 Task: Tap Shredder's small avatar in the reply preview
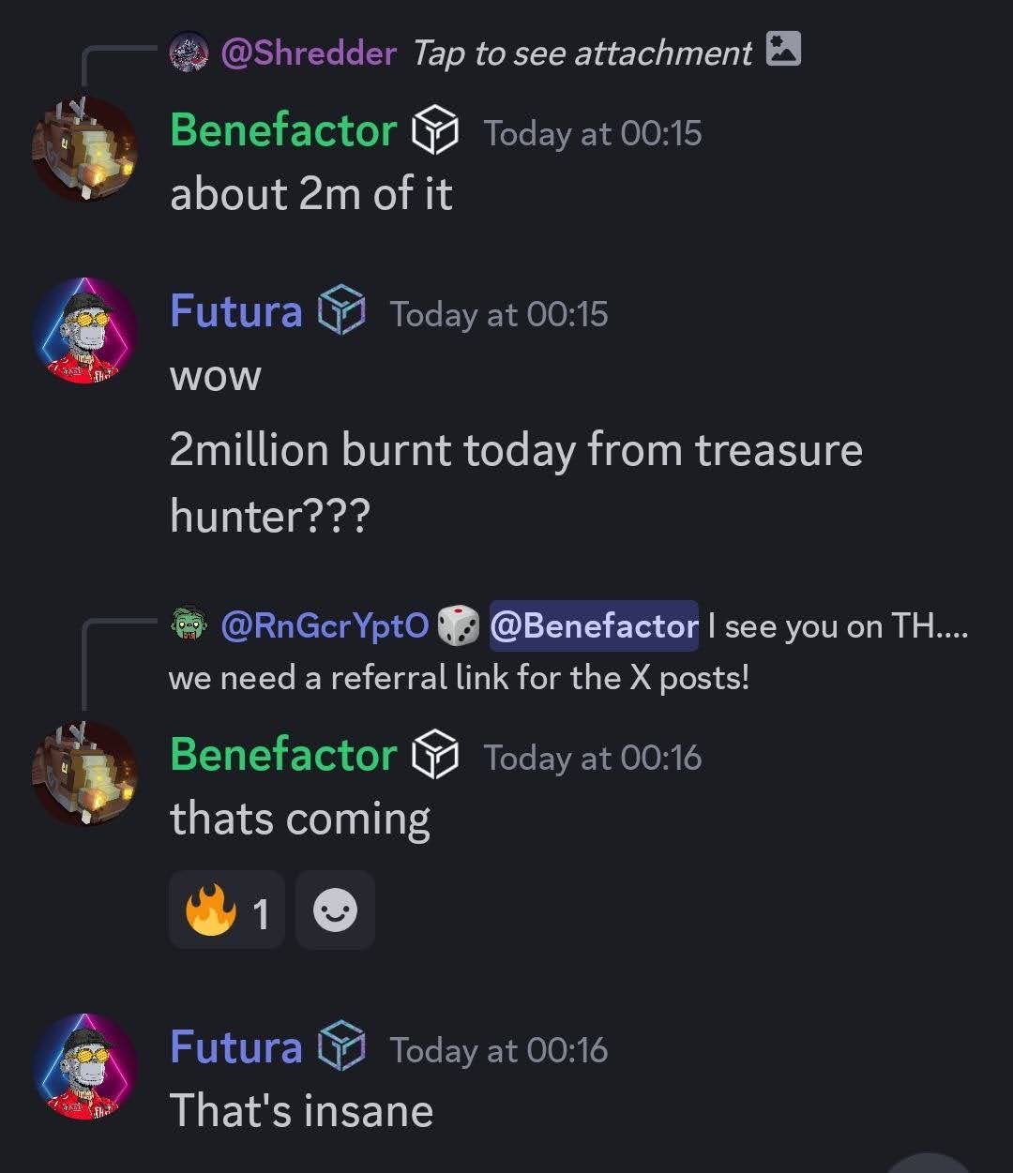pos(189,52)
